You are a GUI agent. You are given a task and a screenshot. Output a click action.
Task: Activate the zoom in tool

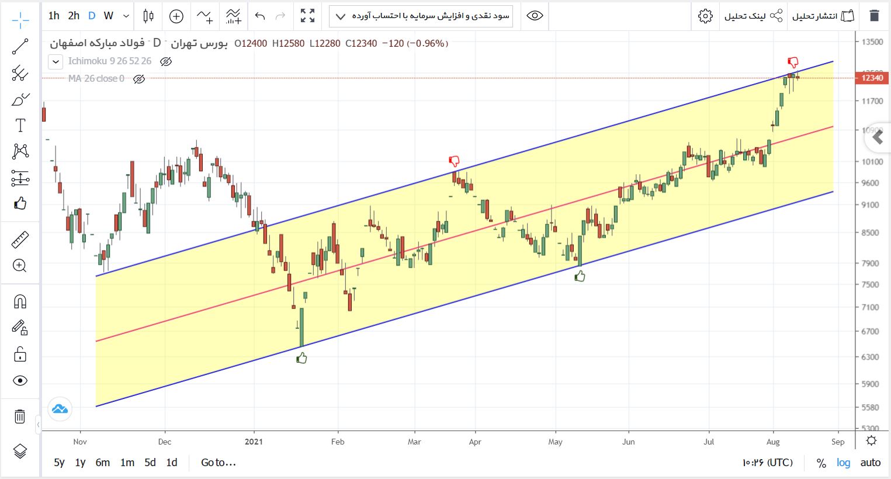(20, 266)
